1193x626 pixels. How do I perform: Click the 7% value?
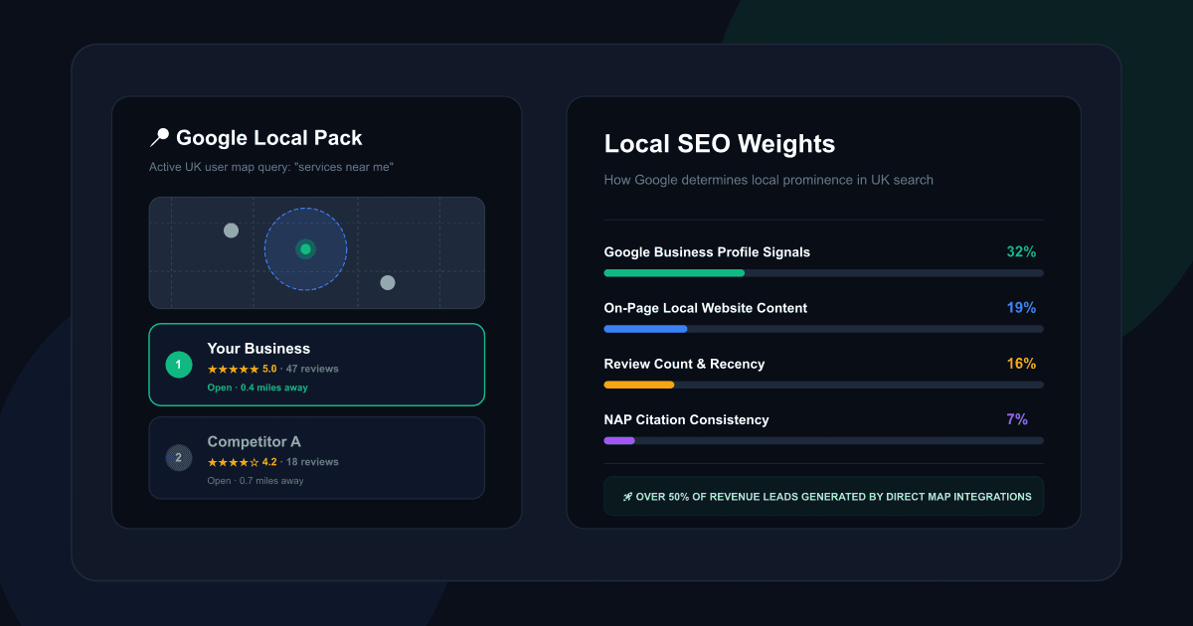[1017, 419]
